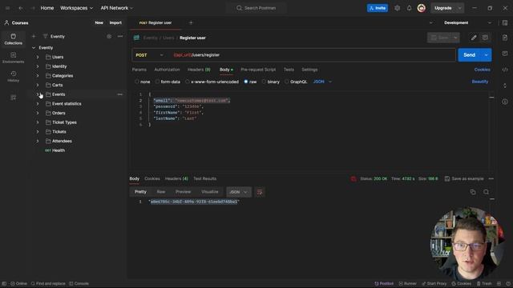The width and height of the screenshot is (513, 288).
Task: Open the comments icon near Save
Action: (x=485, y=38)
